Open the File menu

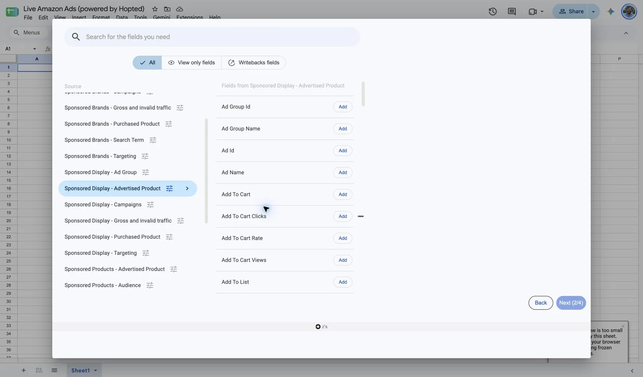[x=28, y=17]
